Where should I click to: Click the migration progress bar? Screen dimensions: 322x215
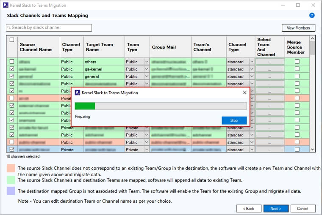point(161,106)
